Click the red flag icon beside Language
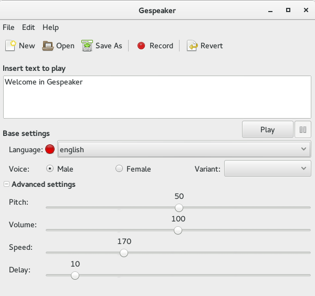 [x=50, y=150]
